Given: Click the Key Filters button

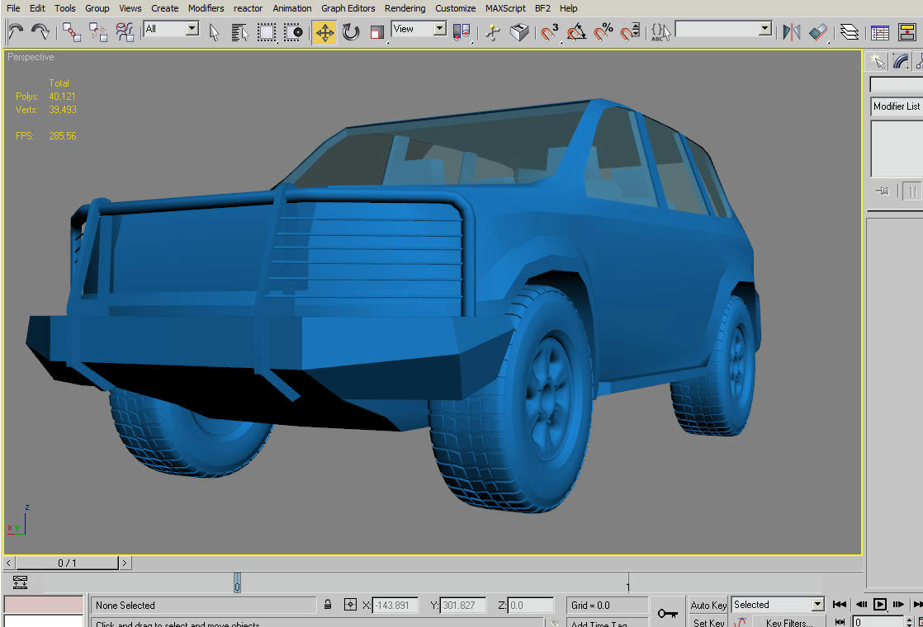Looking at the screenshot, I should pos(788,623).
